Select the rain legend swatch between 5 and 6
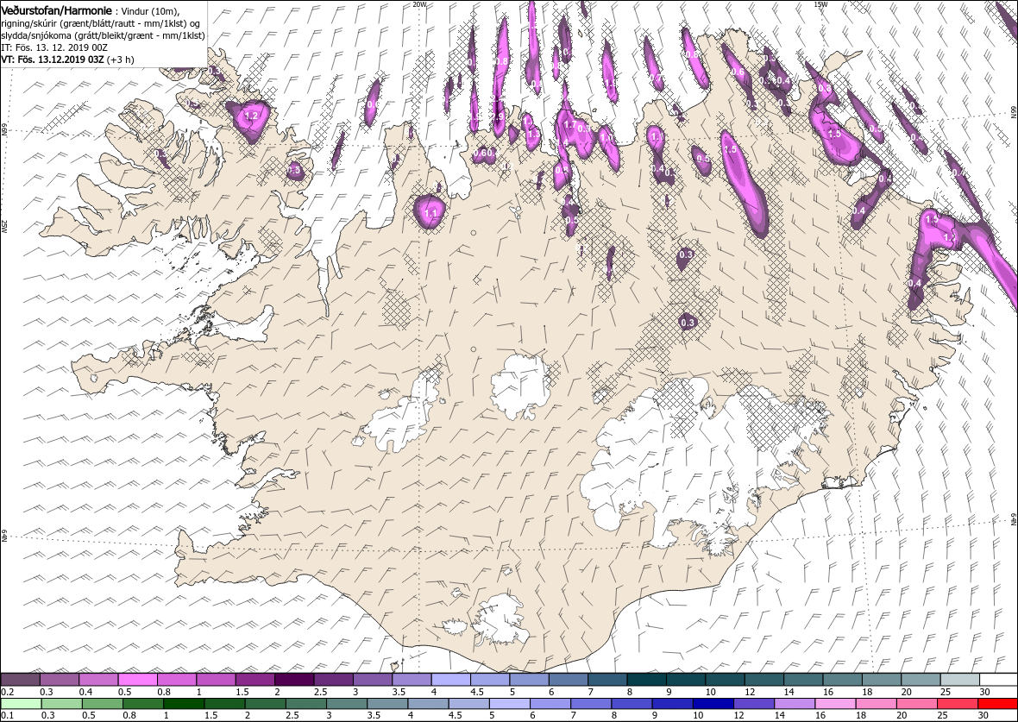 point(511,704)
